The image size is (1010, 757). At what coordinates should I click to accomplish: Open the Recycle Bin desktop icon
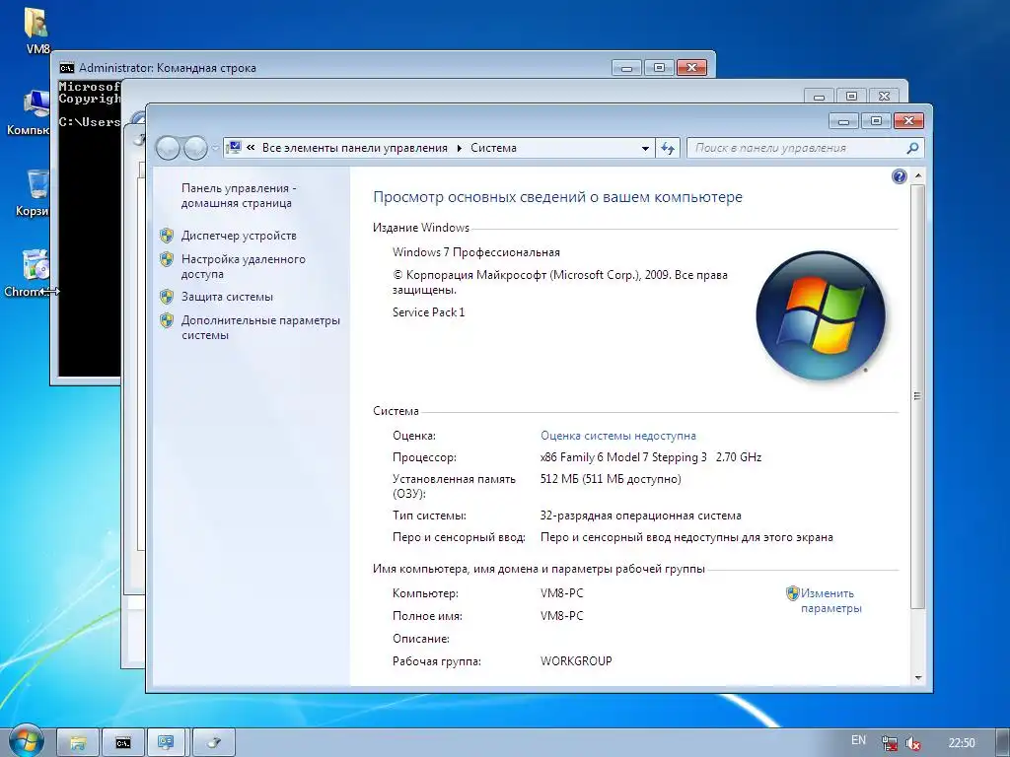point(33,193)
